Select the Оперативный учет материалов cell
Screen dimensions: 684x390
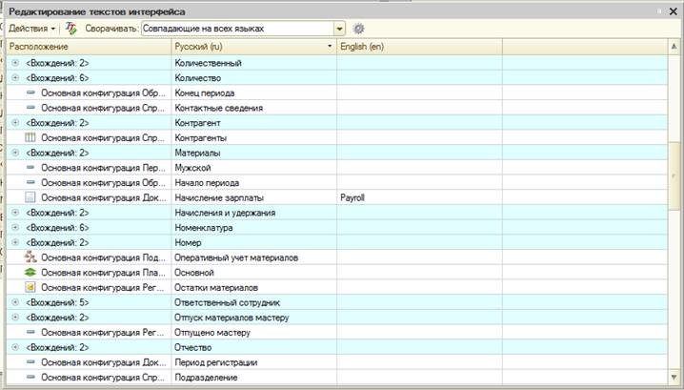pos(254,257)
